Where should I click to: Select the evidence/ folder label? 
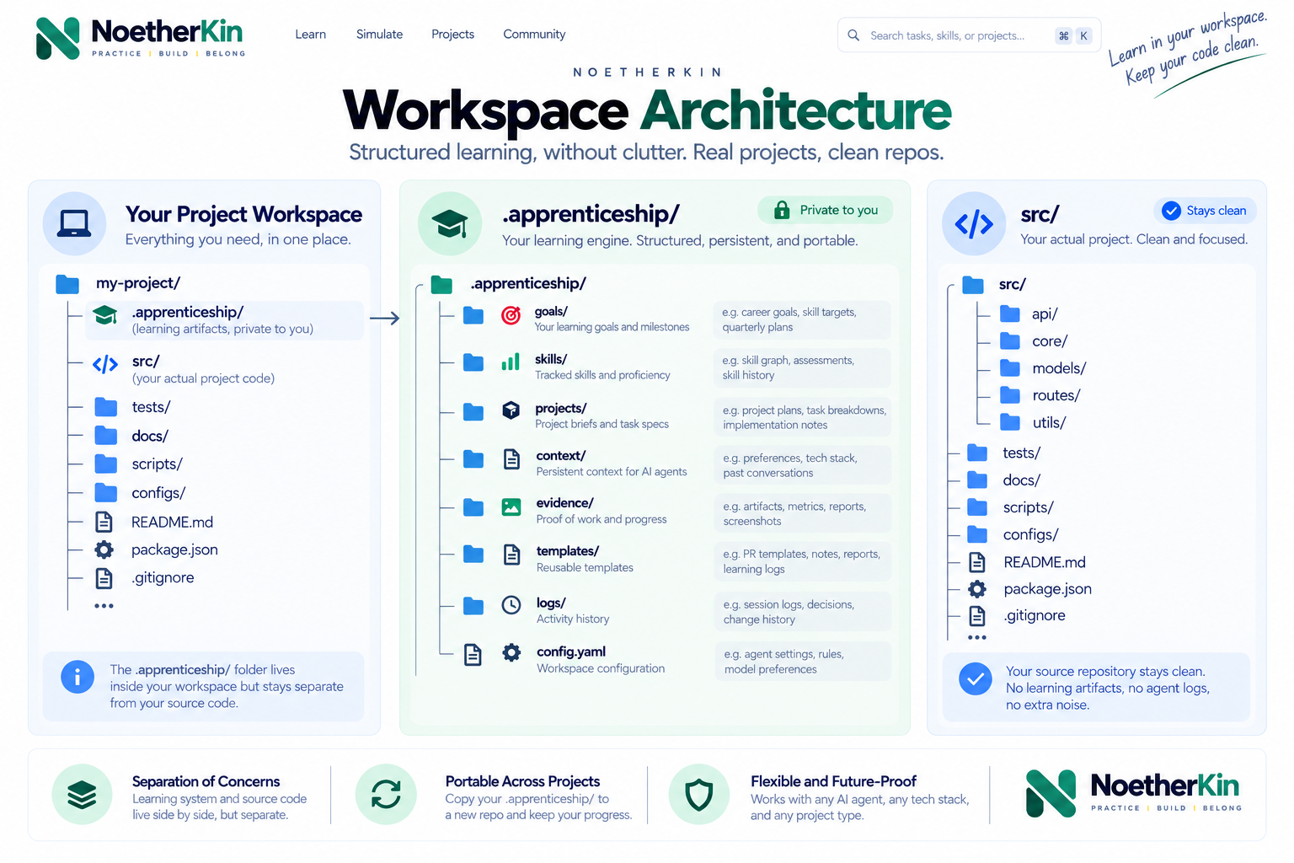(x=564, y=503)
